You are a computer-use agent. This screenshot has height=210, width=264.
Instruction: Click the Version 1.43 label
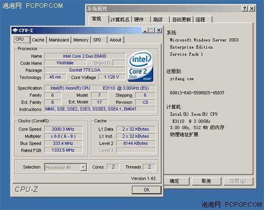(x=143, y=178)
